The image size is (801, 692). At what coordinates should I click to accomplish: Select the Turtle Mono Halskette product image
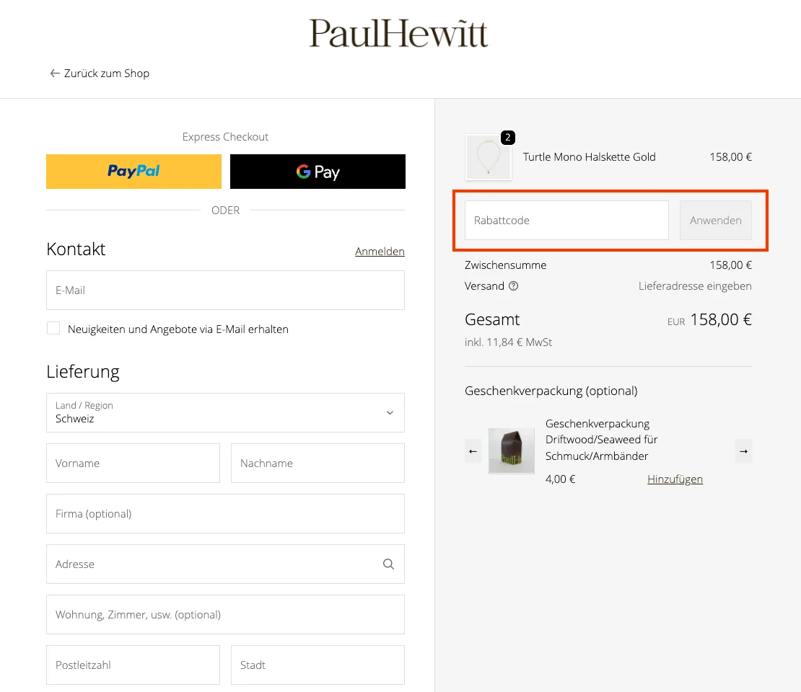489,157
